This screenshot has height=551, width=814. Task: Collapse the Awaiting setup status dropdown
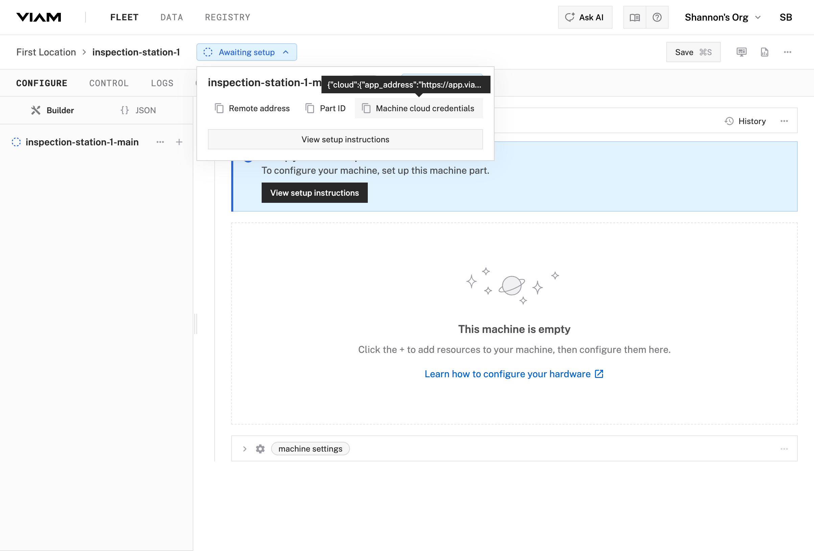tap(246, 52)
